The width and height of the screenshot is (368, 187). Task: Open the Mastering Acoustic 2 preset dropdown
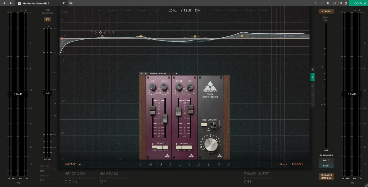(x=64, y=3)
